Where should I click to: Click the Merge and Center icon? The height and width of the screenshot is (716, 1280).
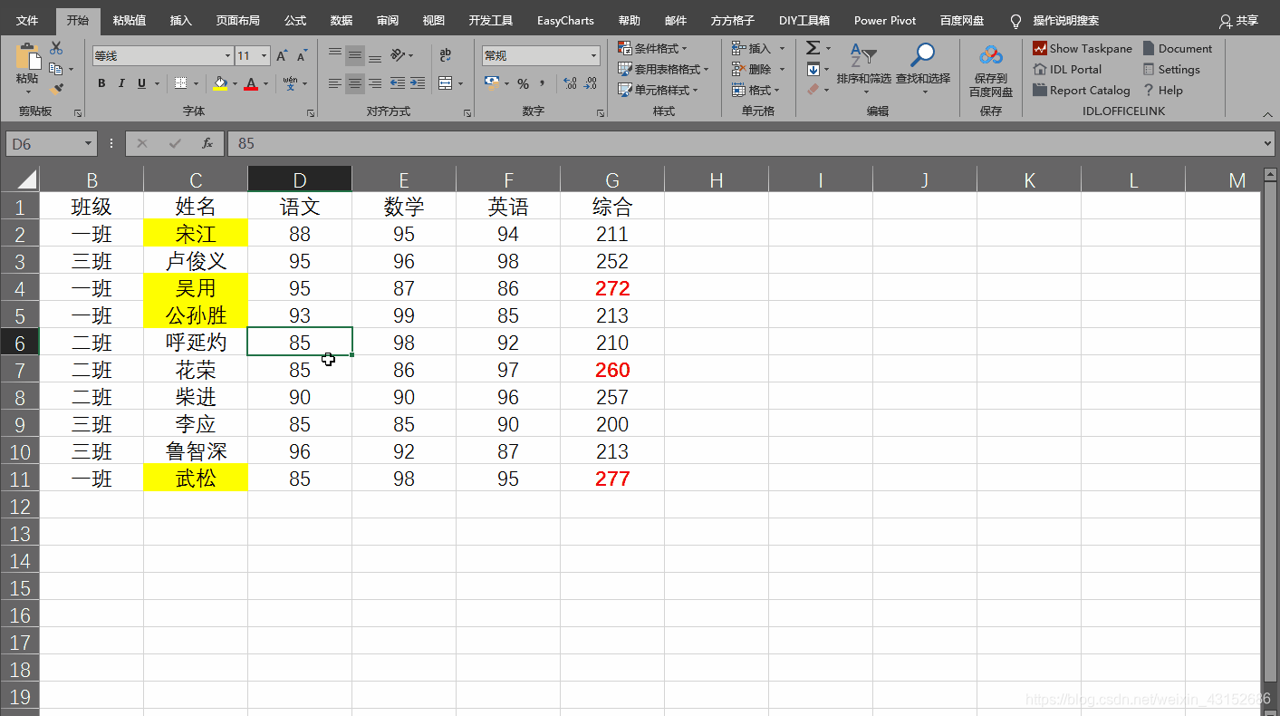446,83
